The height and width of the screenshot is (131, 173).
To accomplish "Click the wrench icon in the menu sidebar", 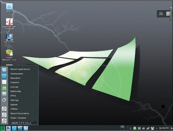I will coord(4,94).
